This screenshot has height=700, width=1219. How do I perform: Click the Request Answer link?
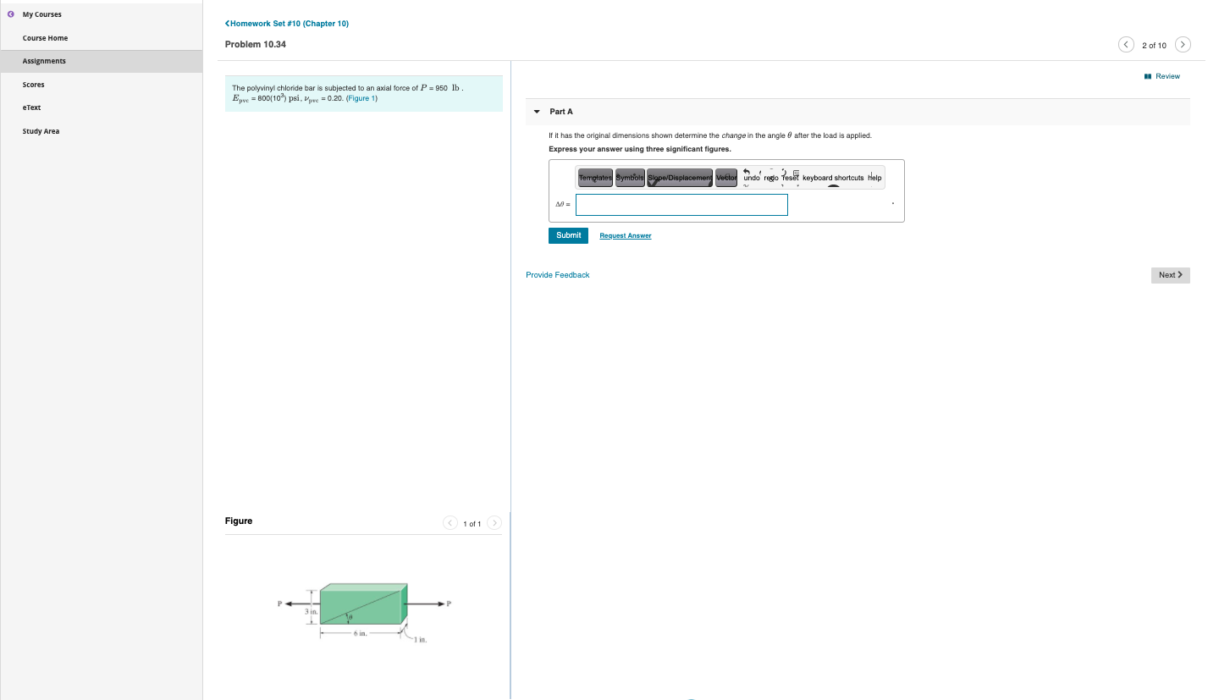[x=626, y=235]
